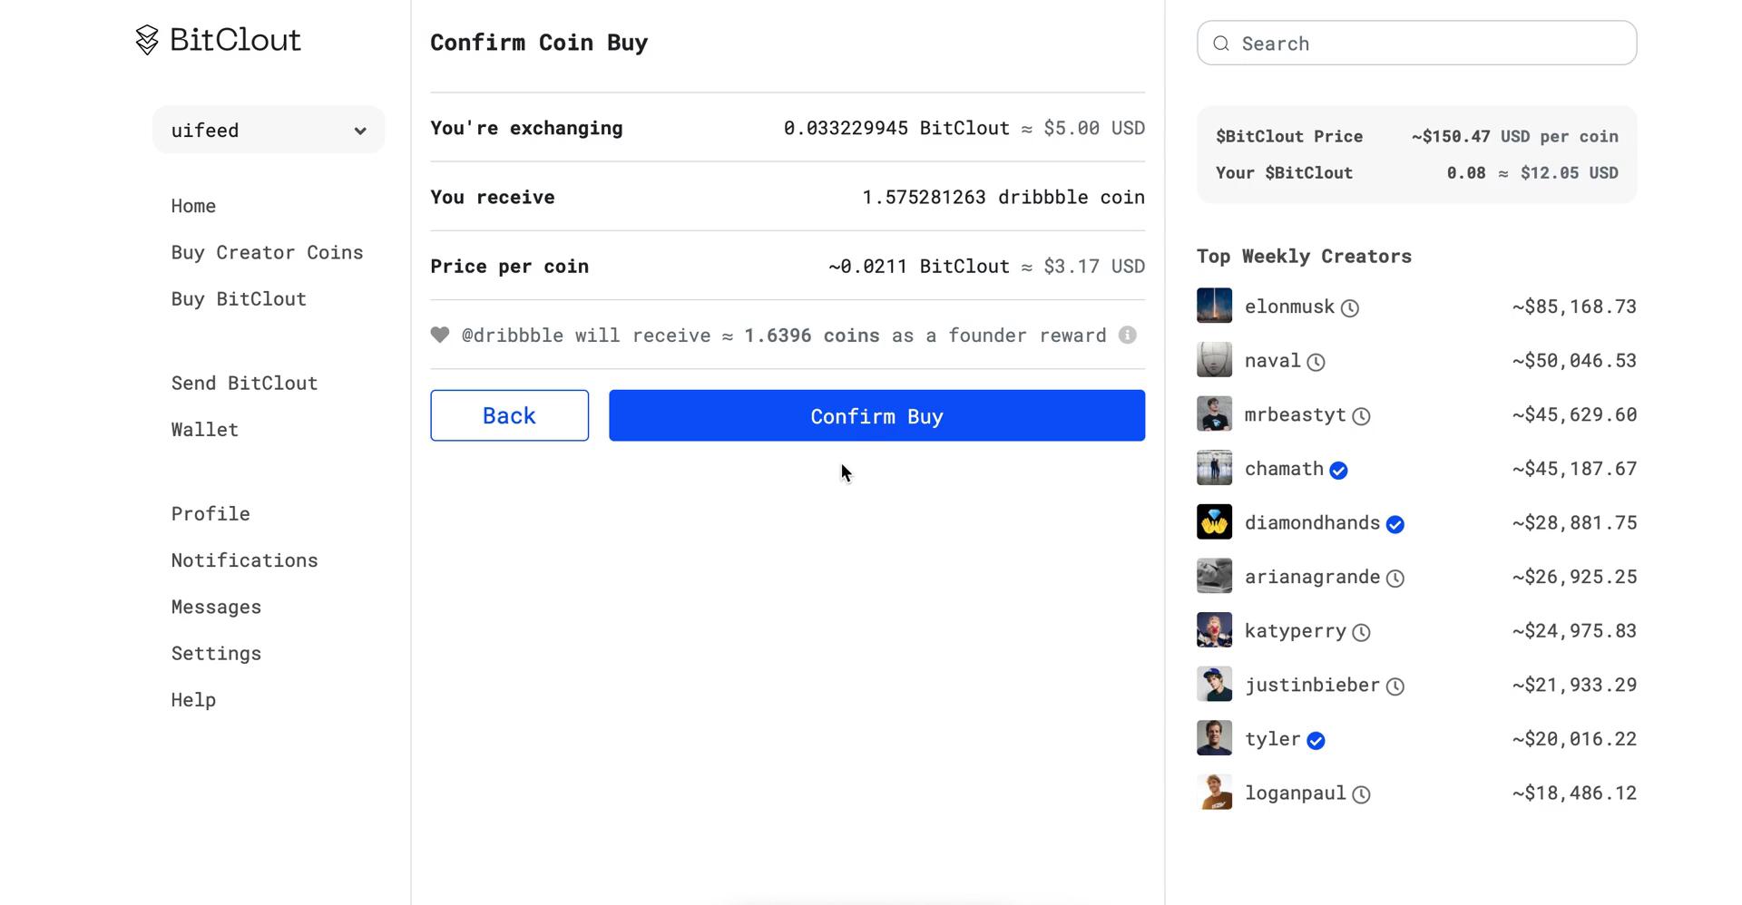The height and width of the screenshot is (905, 1742).
Task: Click the BitClout logo icon
Action: (147, 40)
